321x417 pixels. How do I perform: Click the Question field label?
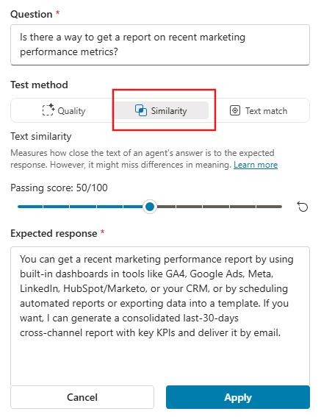tap(32, 14)
